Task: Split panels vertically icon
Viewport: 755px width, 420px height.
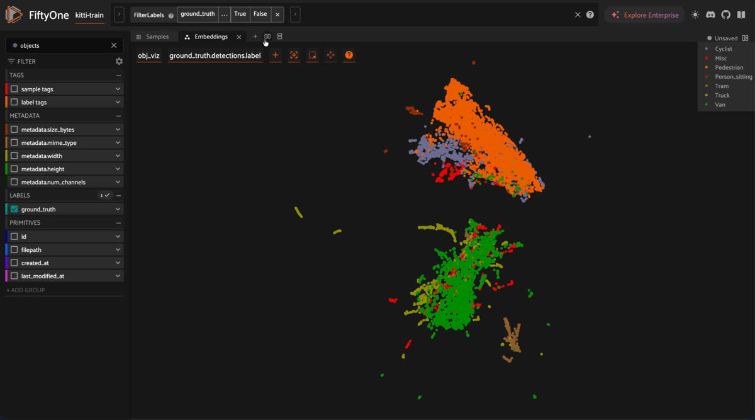Action: coord(280,37)
